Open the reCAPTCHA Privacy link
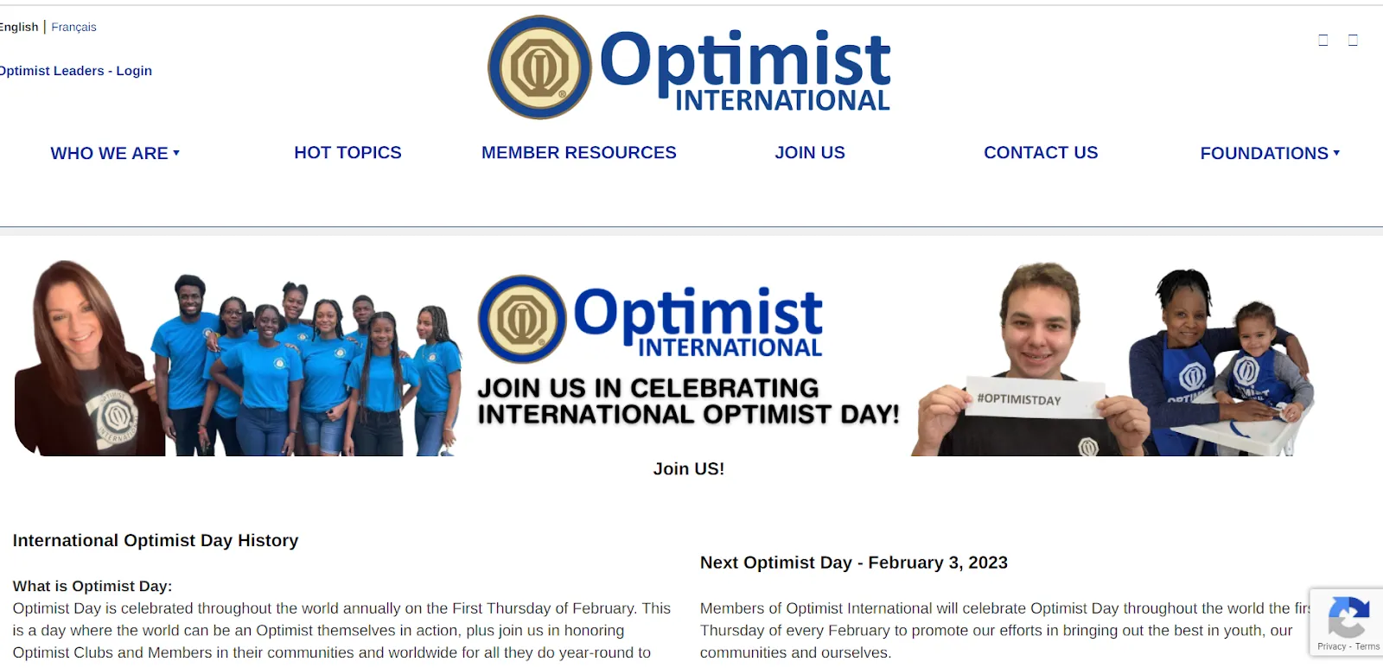Viewport: 1383px width, 668px height. click(x=1331, y=646)
